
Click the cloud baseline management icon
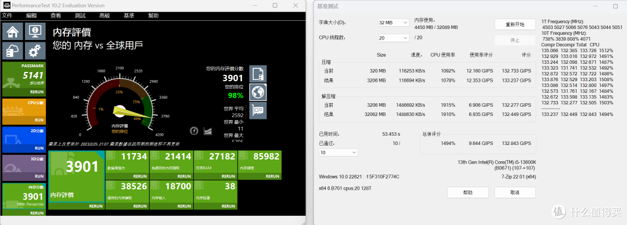click(x=12, y=51)
